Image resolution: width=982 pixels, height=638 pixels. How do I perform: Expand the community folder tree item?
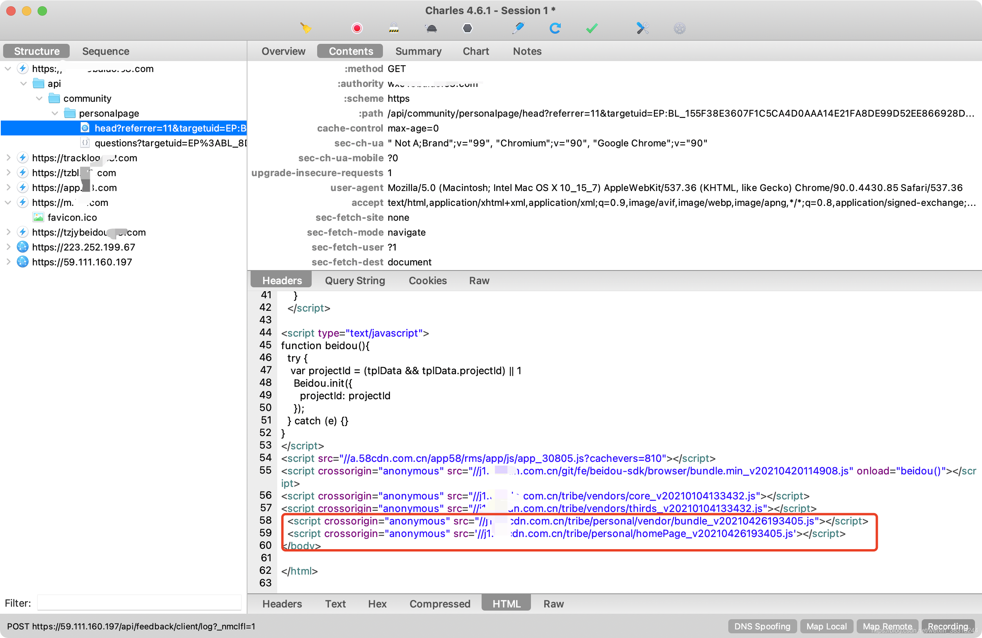(40, 98)
